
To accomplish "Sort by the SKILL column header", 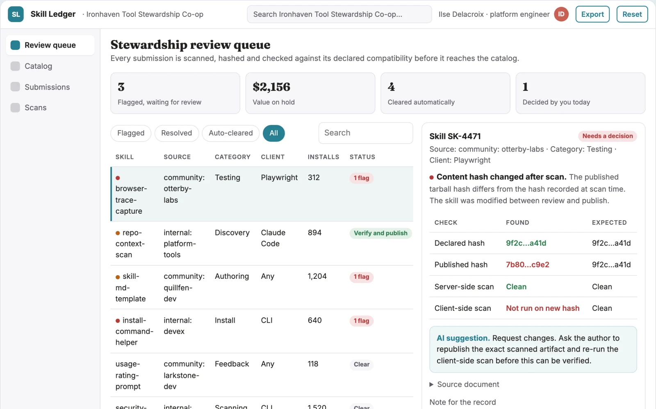I will pos(124,157).
